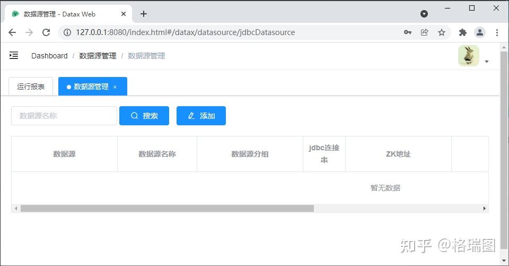Screen dimensions: 509x266
Task: Click the 数据源名称 column header
Action: (x=157, y=154)
